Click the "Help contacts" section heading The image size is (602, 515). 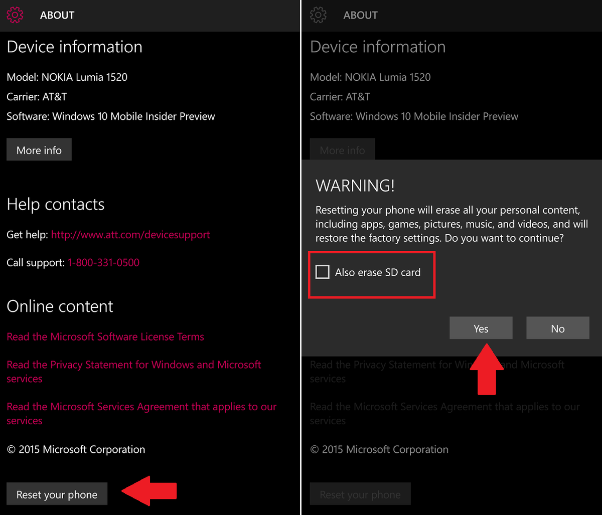tap(56, 204)
